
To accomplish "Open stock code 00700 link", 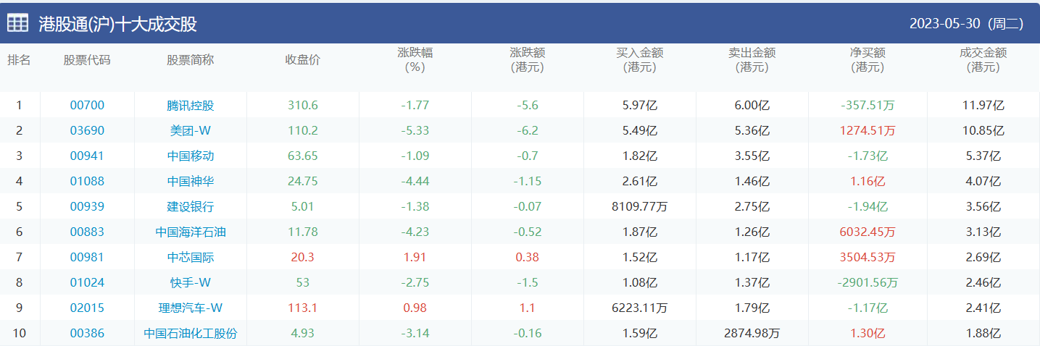I will 87,105.
